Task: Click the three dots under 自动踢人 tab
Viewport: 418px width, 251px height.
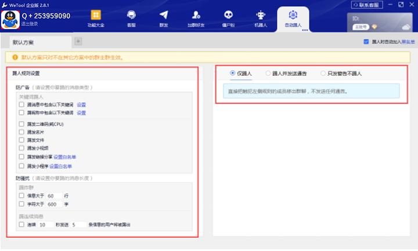Action: point(305,30)
